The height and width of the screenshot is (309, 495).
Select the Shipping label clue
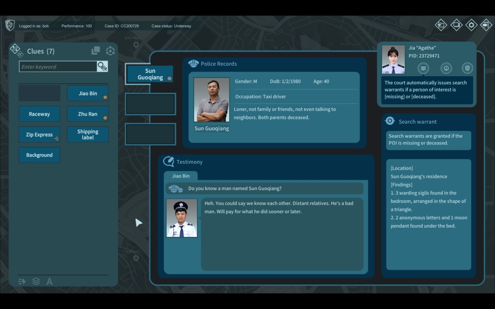88,135
